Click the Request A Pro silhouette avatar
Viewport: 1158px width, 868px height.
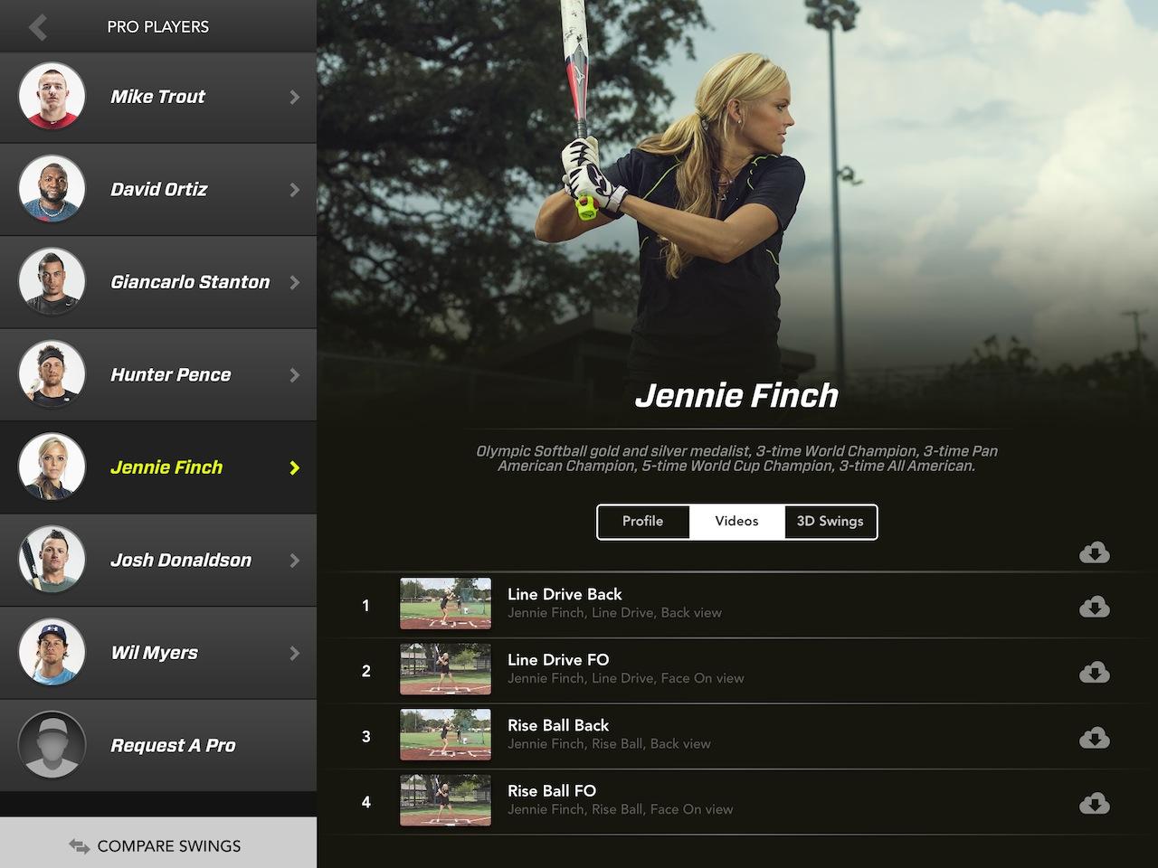[52, 745]
